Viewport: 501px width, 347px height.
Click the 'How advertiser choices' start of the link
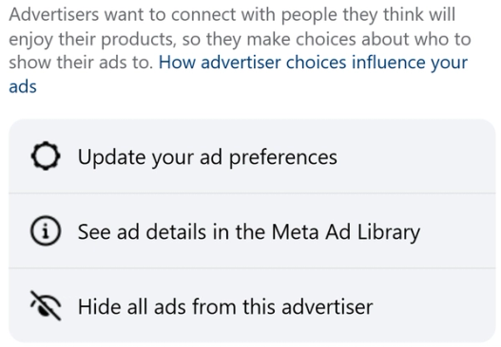(x=253, y=63)
